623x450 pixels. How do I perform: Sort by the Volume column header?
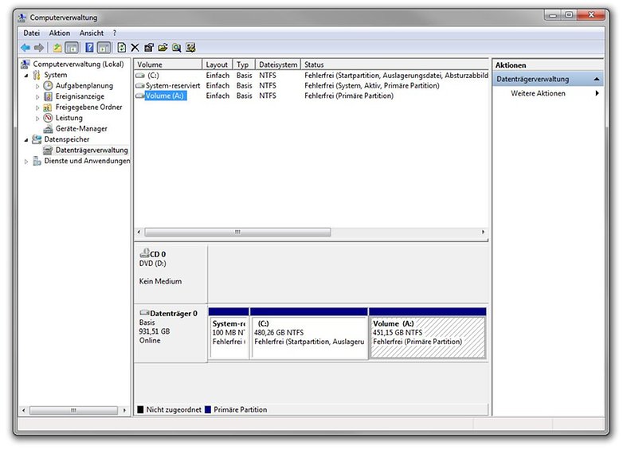click(x=168, y=65)
